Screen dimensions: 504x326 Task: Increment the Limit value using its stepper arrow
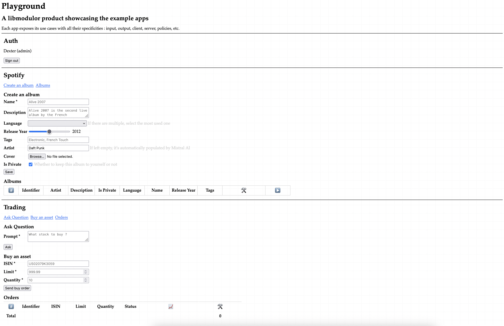86,271
